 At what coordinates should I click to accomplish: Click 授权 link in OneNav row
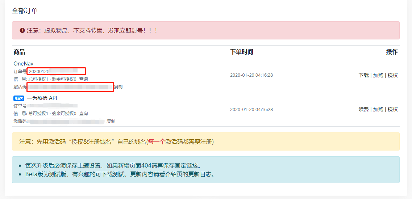pos(393,75)
